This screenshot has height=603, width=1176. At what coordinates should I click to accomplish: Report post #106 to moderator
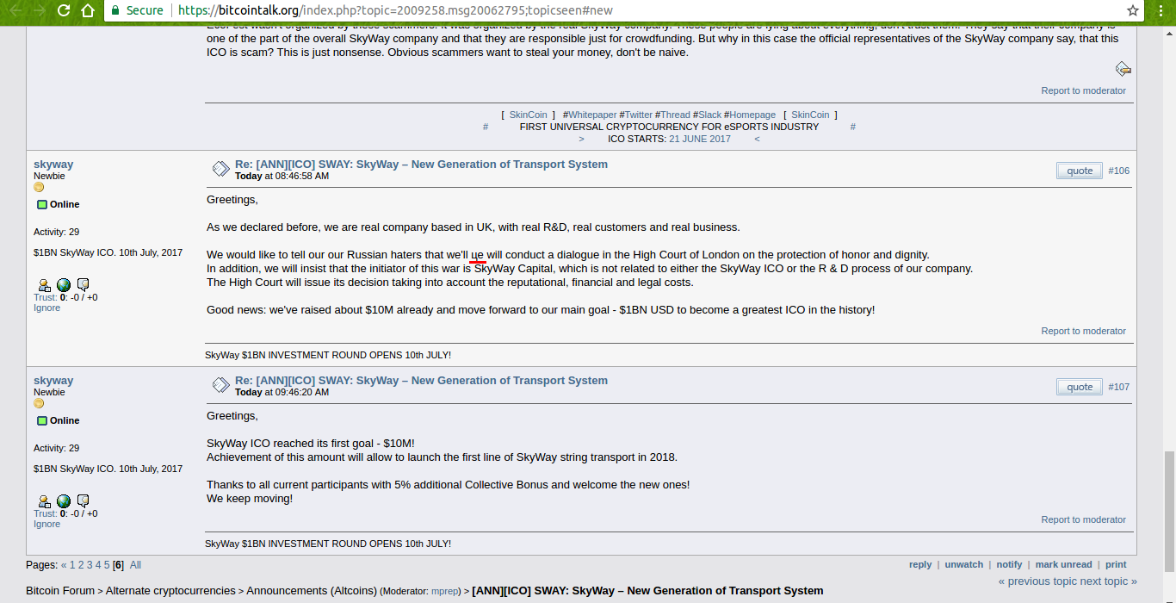pos(1083,331)
